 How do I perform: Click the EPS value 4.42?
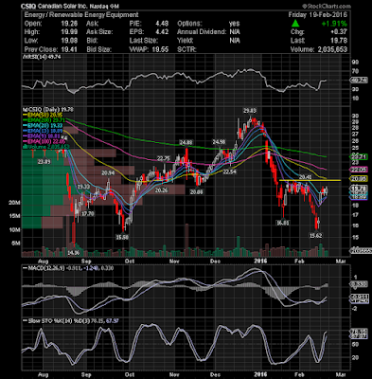point(162,32)
